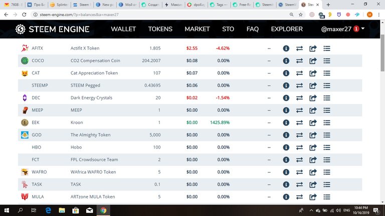Screen dimensions: 385x216
Task: View history list icon for STEEMP
Action: coord(327,85)
